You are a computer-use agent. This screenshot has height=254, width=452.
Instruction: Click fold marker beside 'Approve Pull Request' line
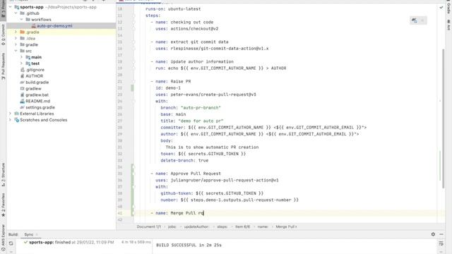133,174
